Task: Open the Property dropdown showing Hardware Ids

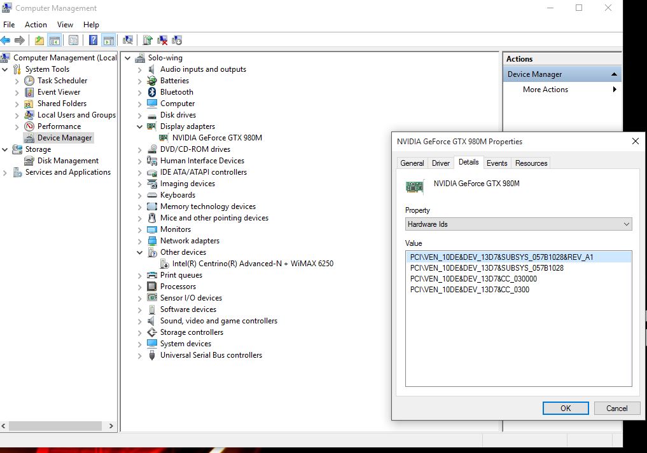Action: pyautogui.click(x=518, y=224)
